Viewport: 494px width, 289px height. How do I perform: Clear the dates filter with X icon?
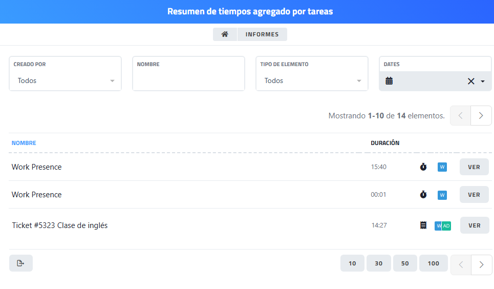(471, 81)
